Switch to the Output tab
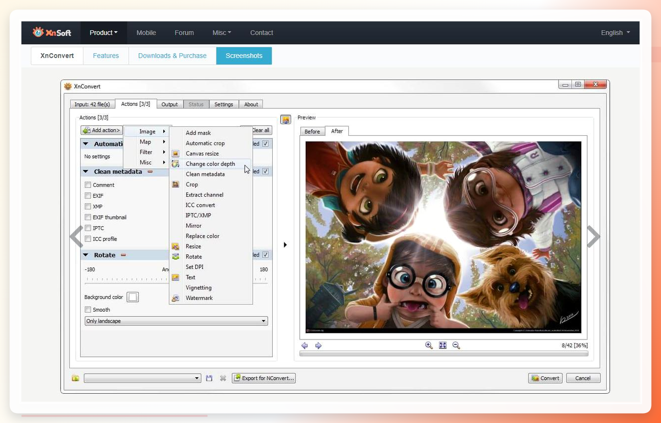Viewport: 661px width, 423px height. click(170, 104)
